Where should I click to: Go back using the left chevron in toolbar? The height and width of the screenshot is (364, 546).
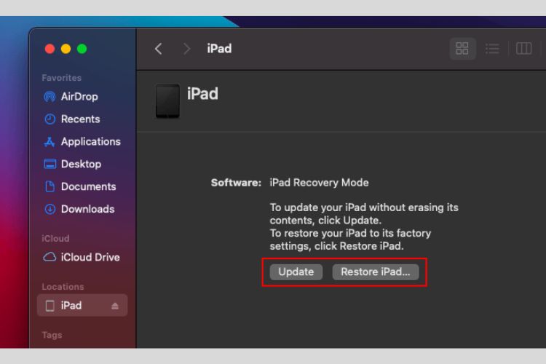coord(159,49)
